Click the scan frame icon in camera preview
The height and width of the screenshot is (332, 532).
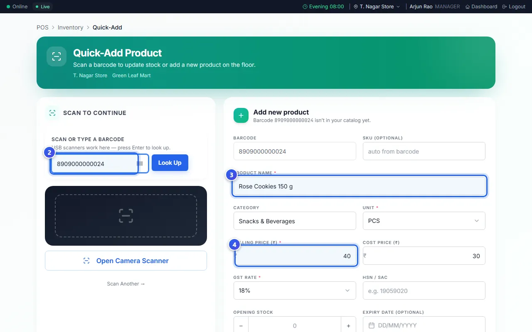126,216
